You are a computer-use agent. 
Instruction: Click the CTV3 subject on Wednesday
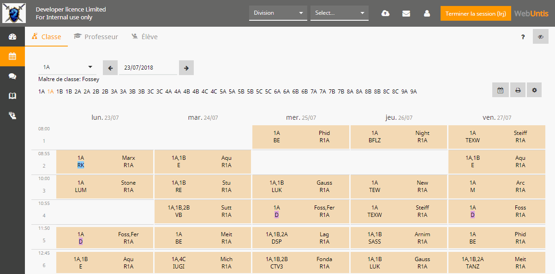coord(276,267)
